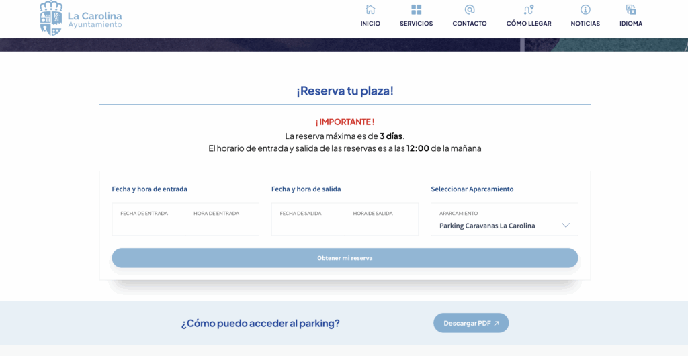The height and width of the screenshot is (356, 688).
Task: Click the translate icon above Idioma
Action: point(631,9)
